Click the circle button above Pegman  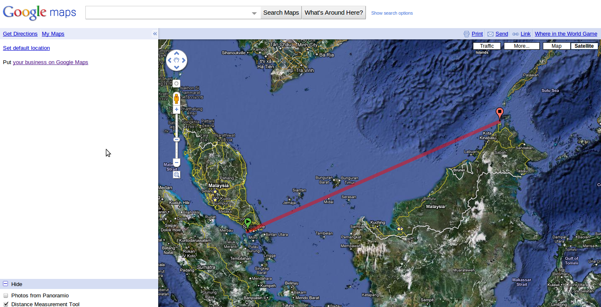tap(177, 83)
